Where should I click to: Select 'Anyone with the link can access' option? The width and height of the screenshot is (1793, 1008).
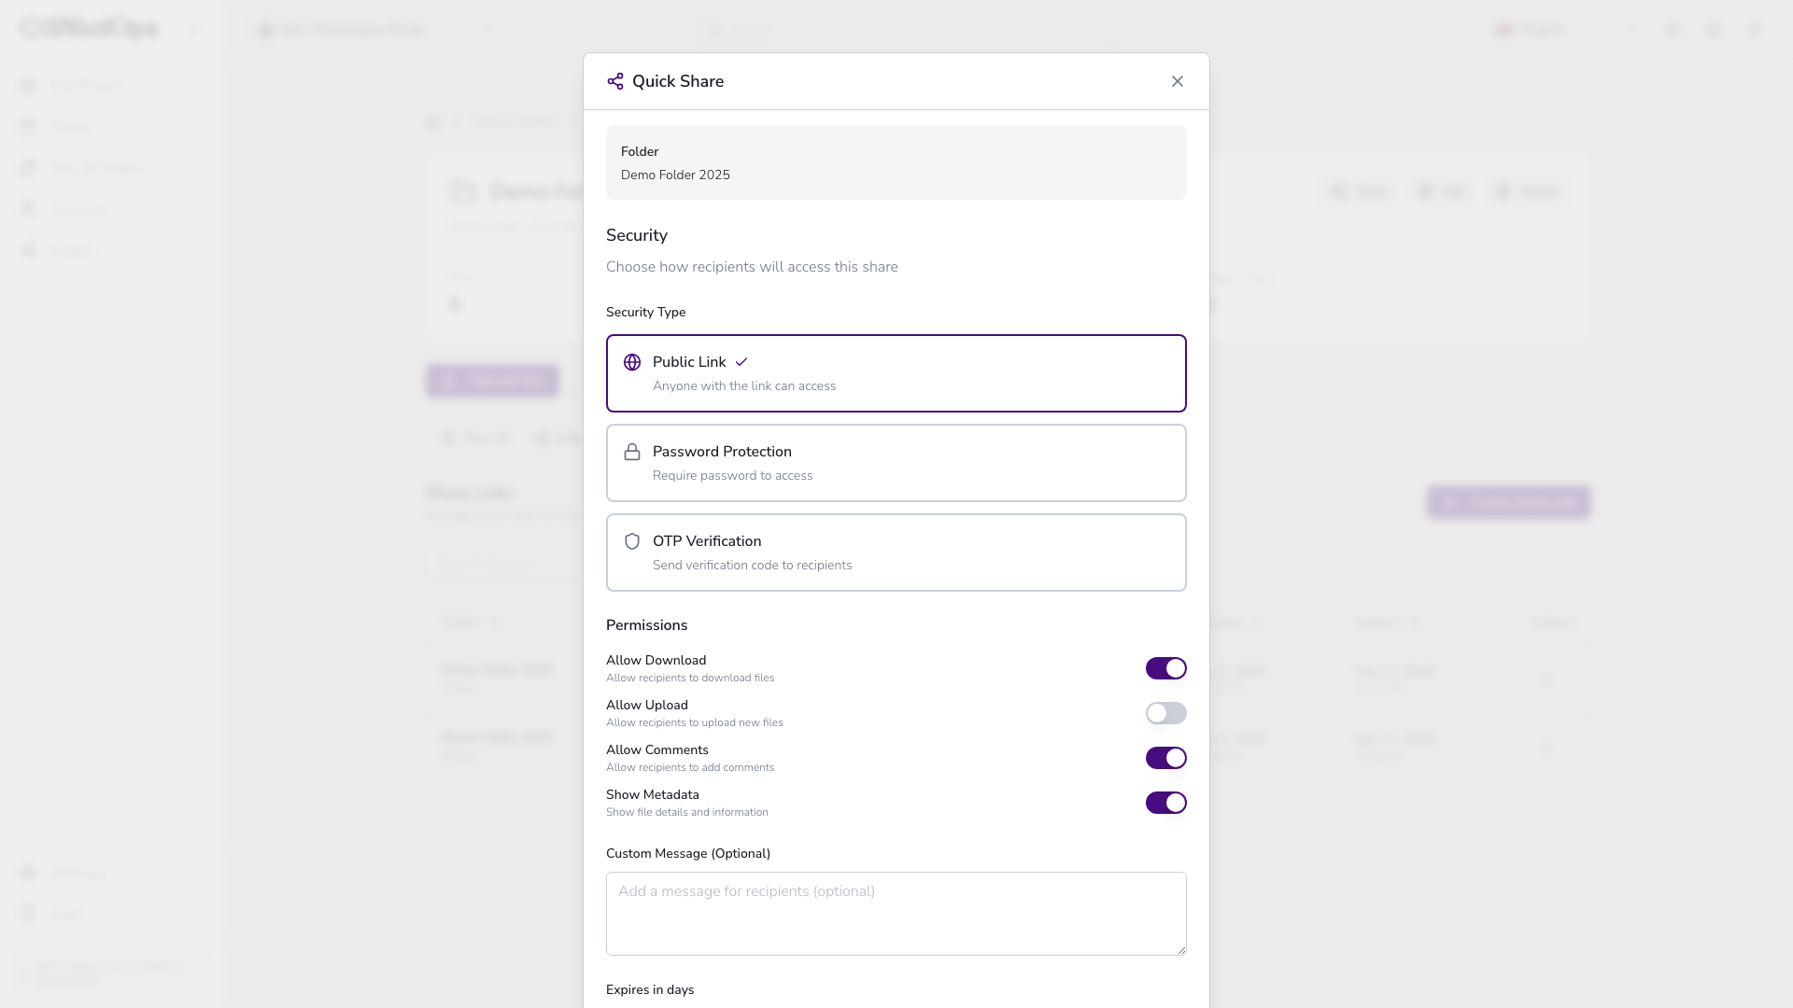pos(743,386)
